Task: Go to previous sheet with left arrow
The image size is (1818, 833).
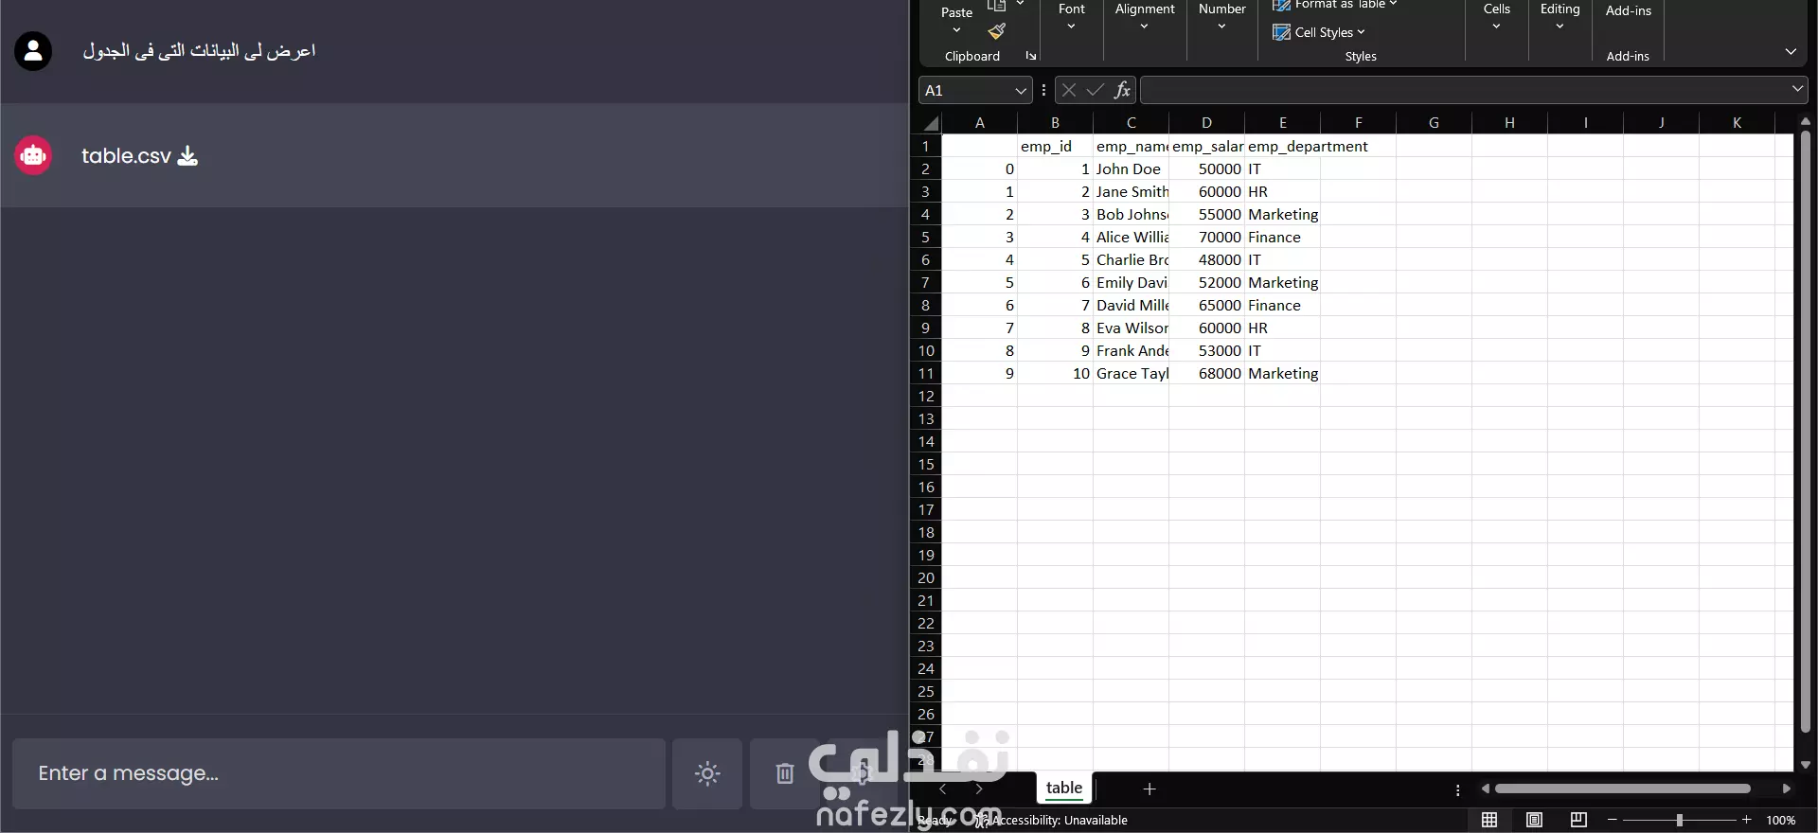Action: [942, 789]
